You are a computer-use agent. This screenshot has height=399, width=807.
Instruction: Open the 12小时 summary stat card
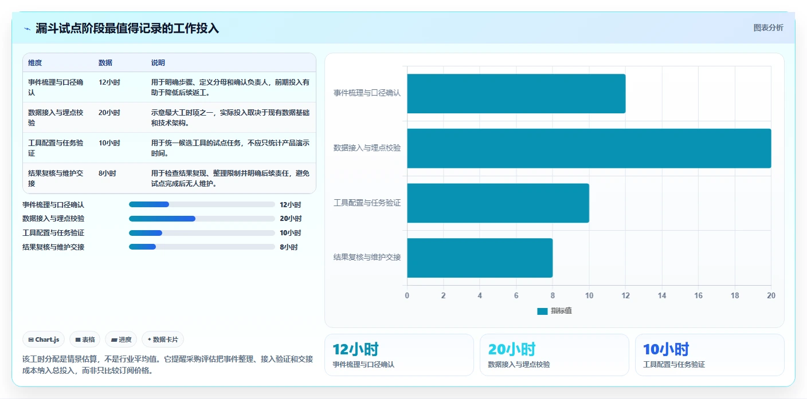399,355
